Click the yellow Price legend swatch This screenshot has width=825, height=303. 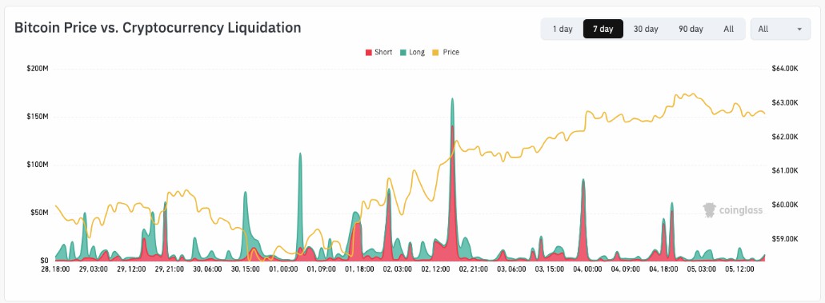(x=435, y=52)
